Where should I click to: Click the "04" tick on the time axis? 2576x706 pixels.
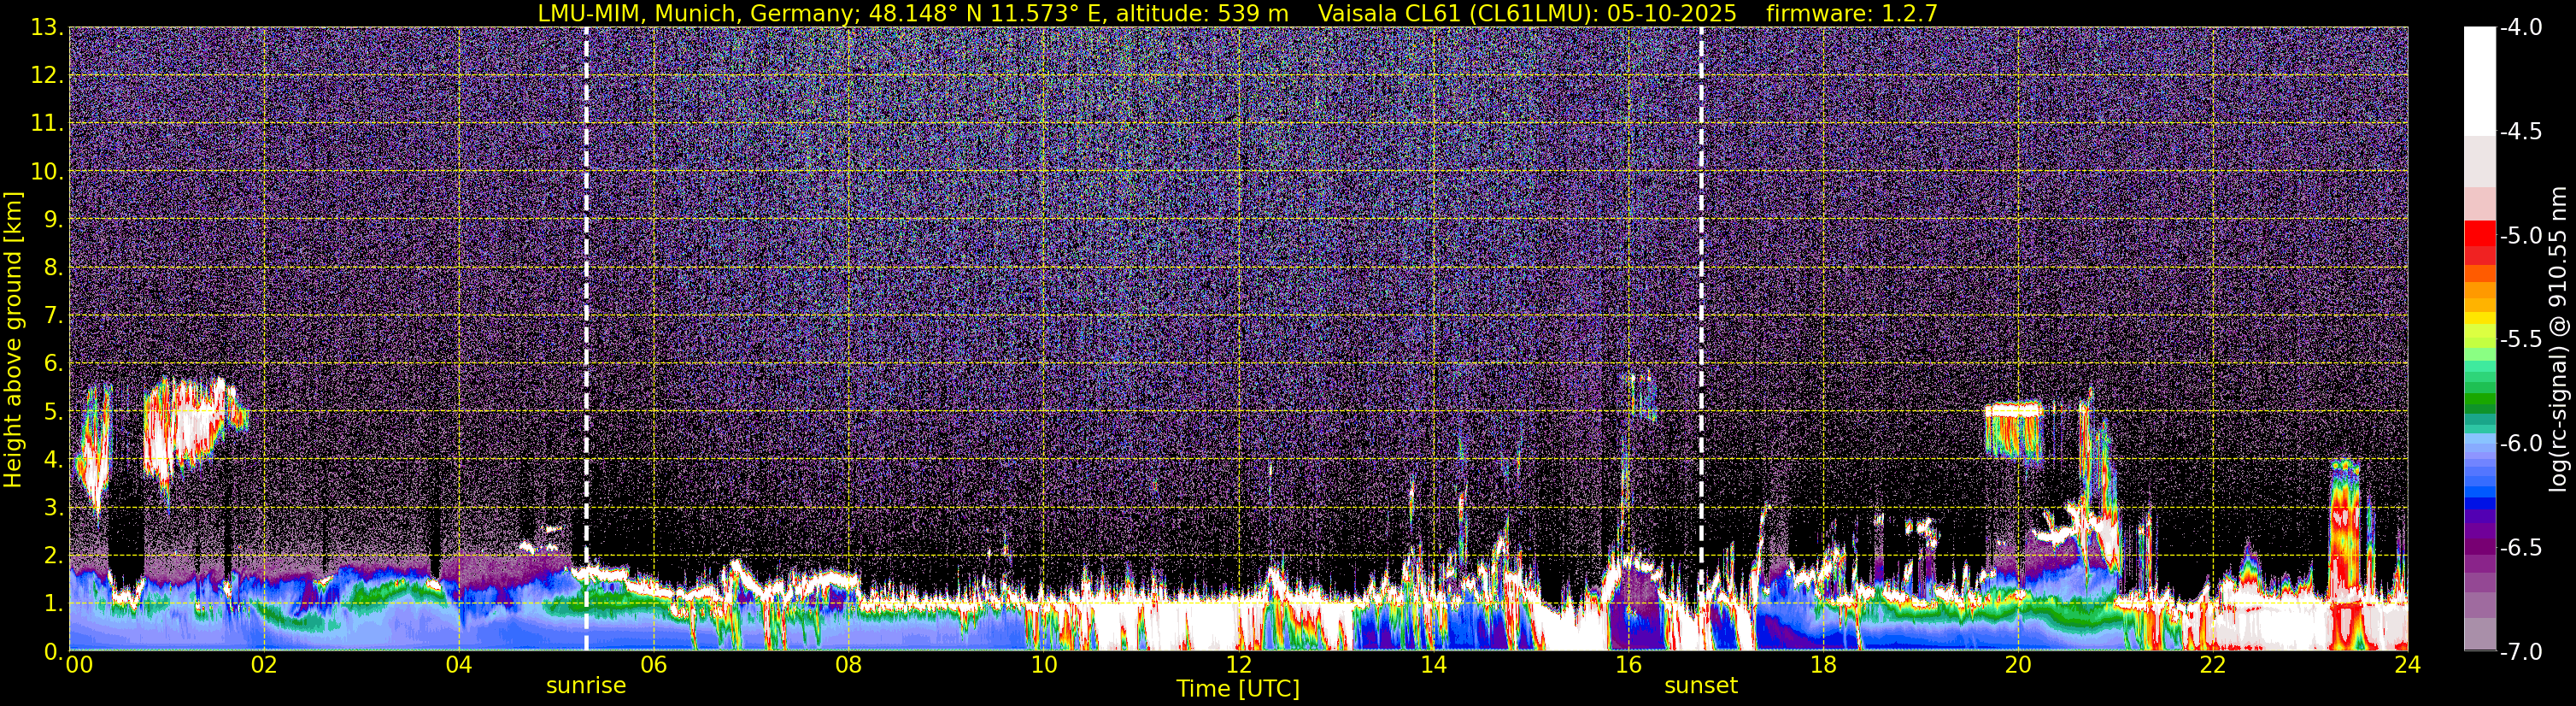[459, 665]
